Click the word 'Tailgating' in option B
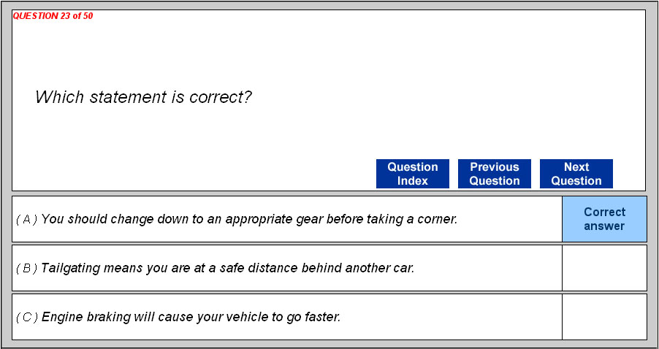The height and width of the screenshot is (349, 659). 68,268
